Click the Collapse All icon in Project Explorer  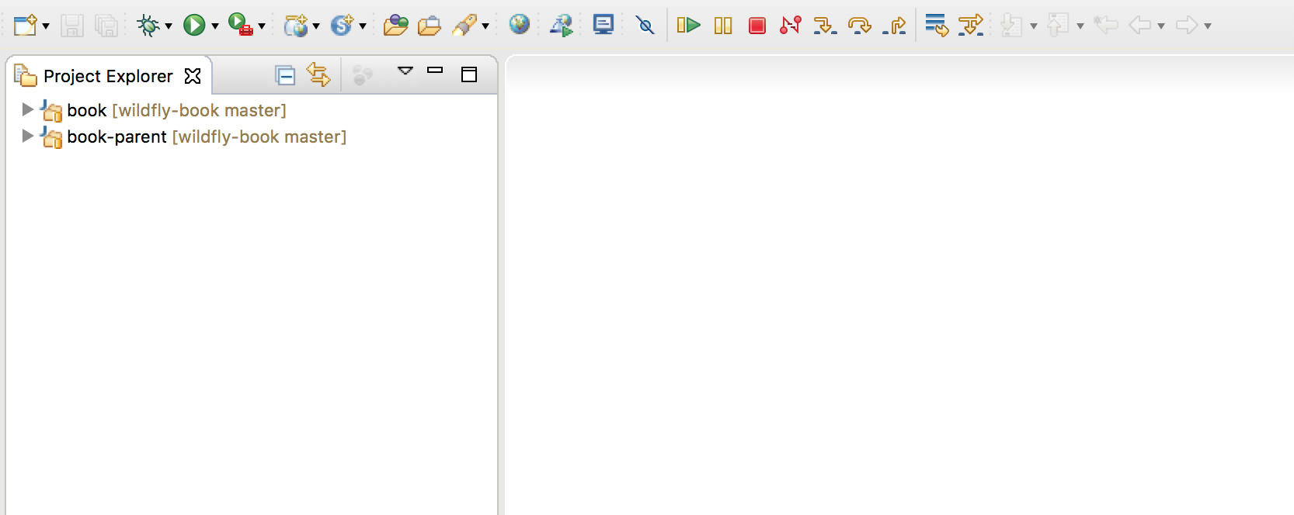pos(285,75)
